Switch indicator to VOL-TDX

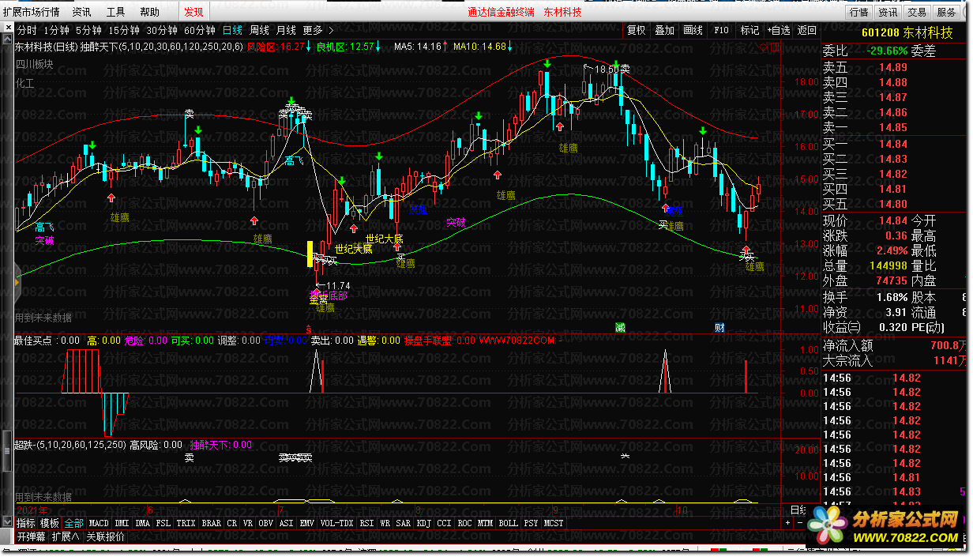point(337,523)
